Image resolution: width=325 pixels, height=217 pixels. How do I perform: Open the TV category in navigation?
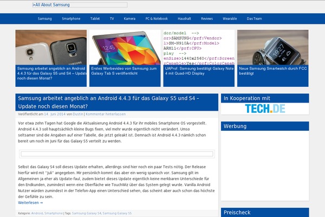pyautogui.click(x=112, y=18)
